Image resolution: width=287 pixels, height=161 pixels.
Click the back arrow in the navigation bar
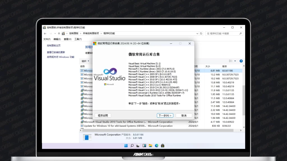tap(45, 33)
